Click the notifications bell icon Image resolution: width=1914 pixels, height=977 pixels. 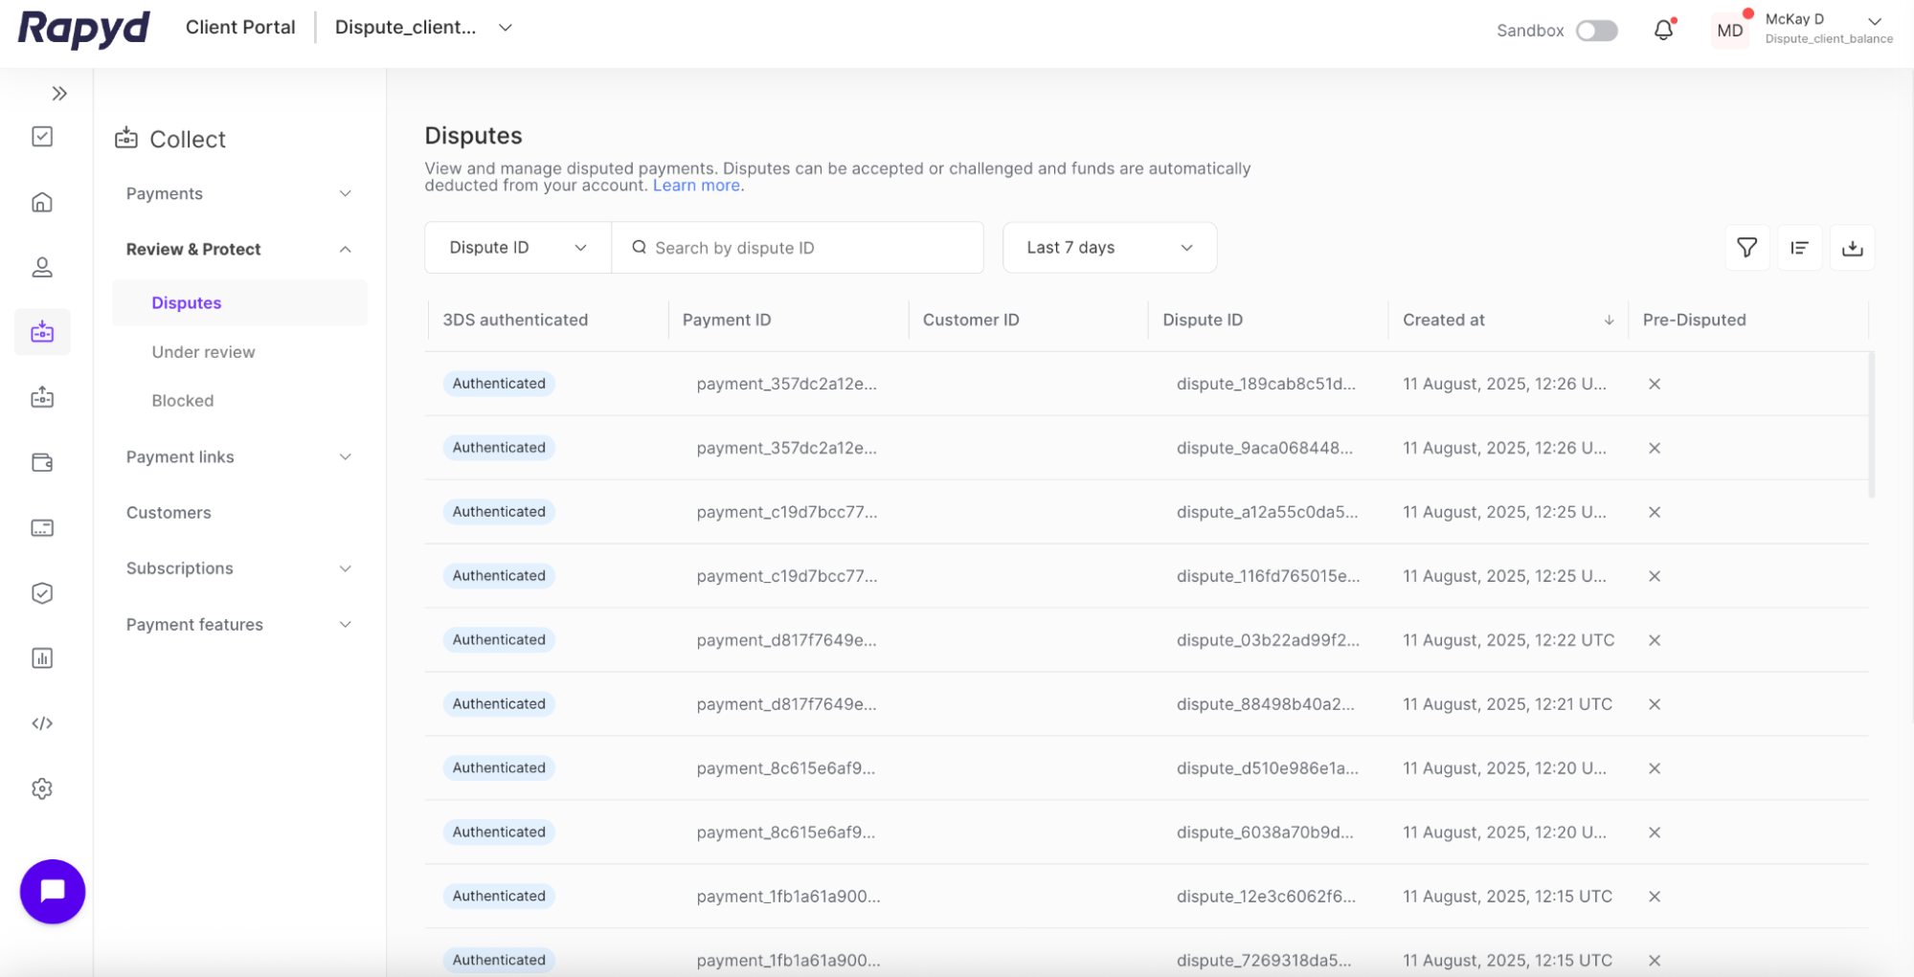1663,31
